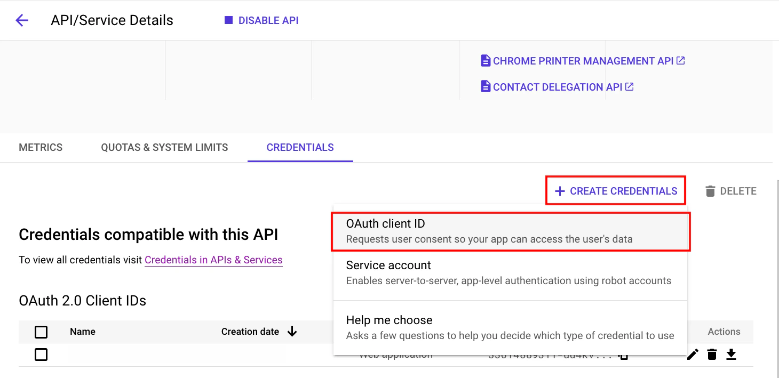The width and height of the screenshot is (779, 378).
Task: Choose Service account from the credentials menu
Action: pos(510,272)
